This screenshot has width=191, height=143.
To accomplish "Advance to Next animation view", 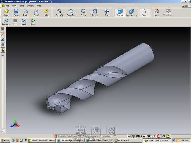I will point(24,22).
